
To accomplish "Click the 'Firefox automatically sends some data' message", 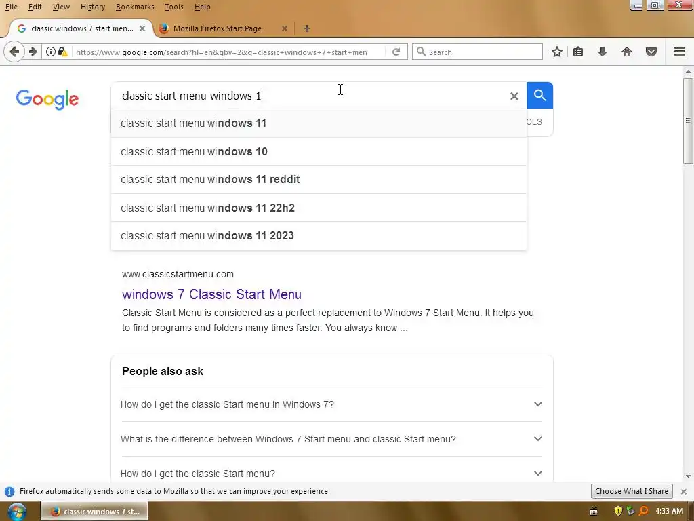I will coord(175,491).
